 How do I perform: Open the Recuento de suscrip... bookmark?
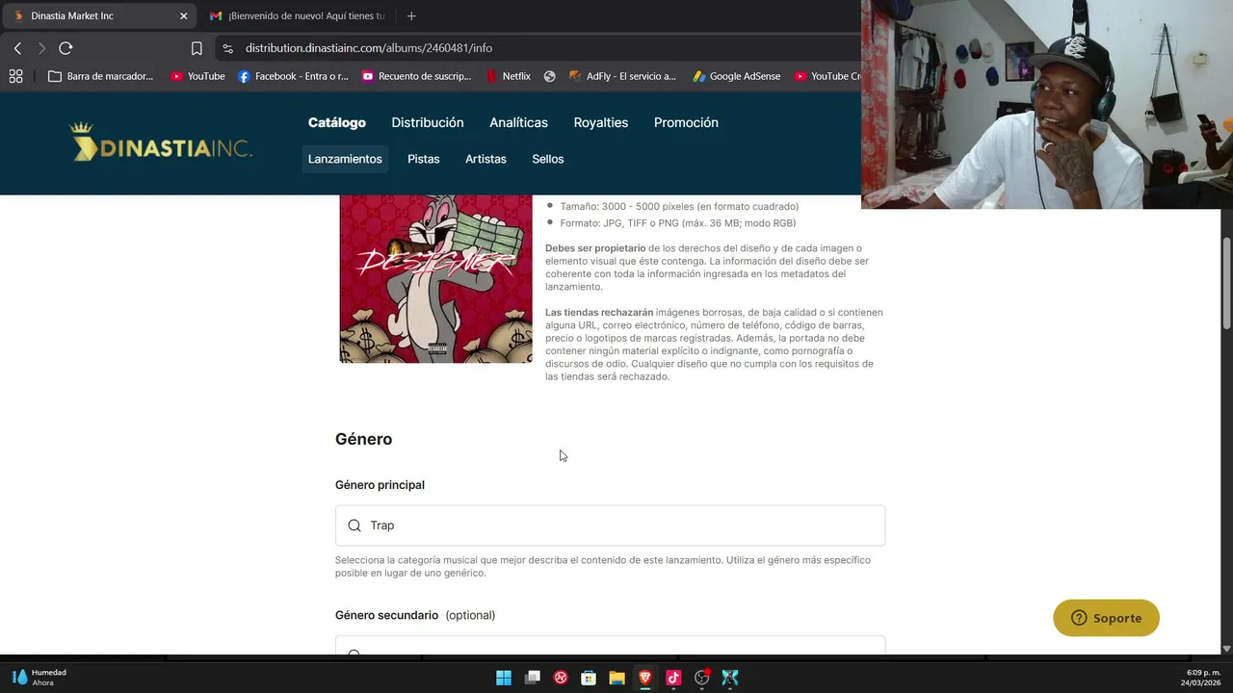click(x=416, y=76)
